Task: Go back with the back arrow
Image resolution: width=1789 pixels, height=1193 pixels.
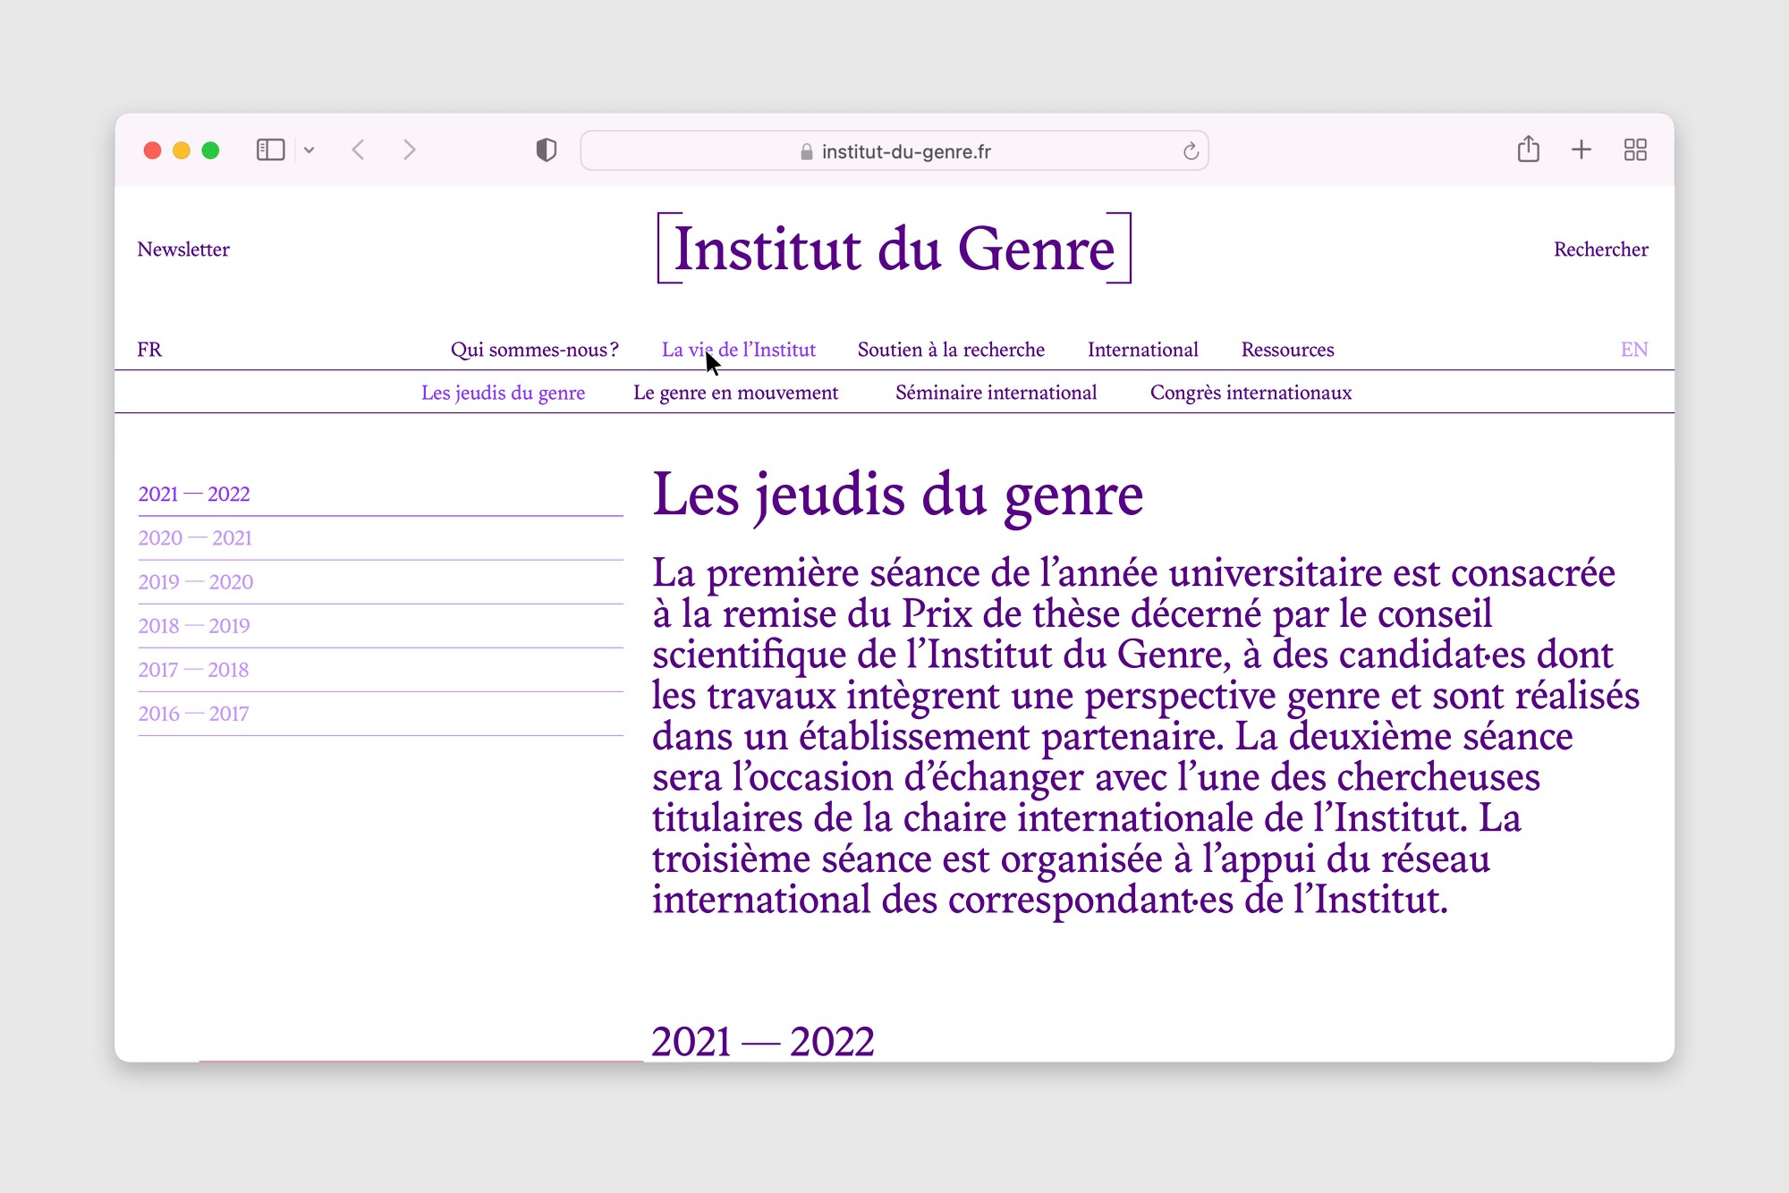Action: click(x=359, y=149)
